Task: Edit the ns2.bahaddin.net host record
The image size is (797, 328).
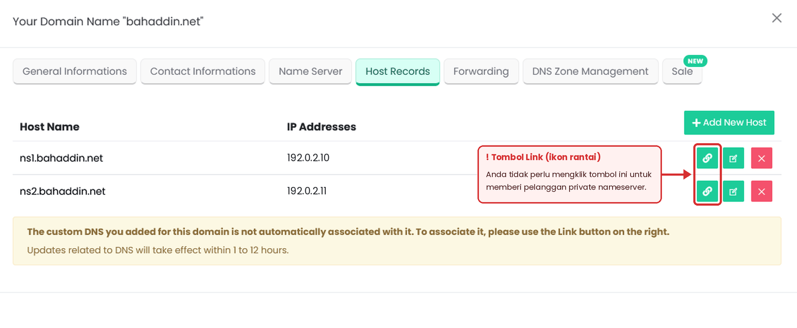Action: click(x=733, y=191)
